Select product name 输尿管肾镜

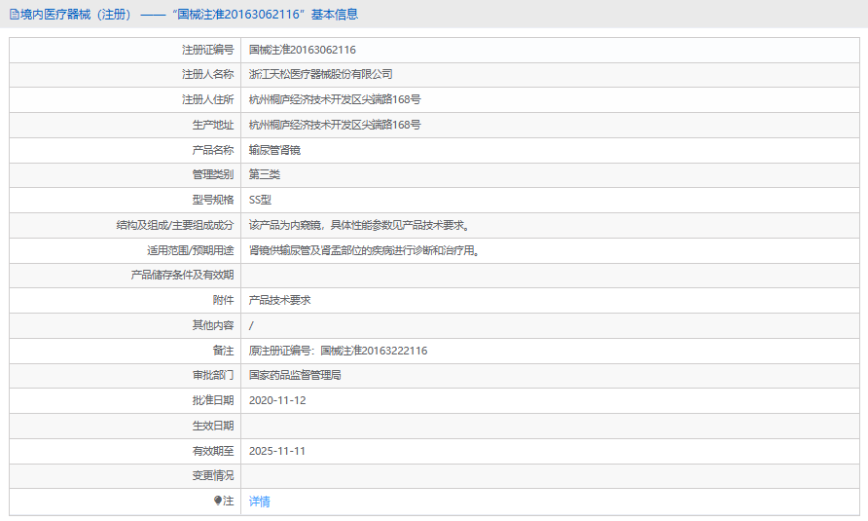(x=274, y=150)
